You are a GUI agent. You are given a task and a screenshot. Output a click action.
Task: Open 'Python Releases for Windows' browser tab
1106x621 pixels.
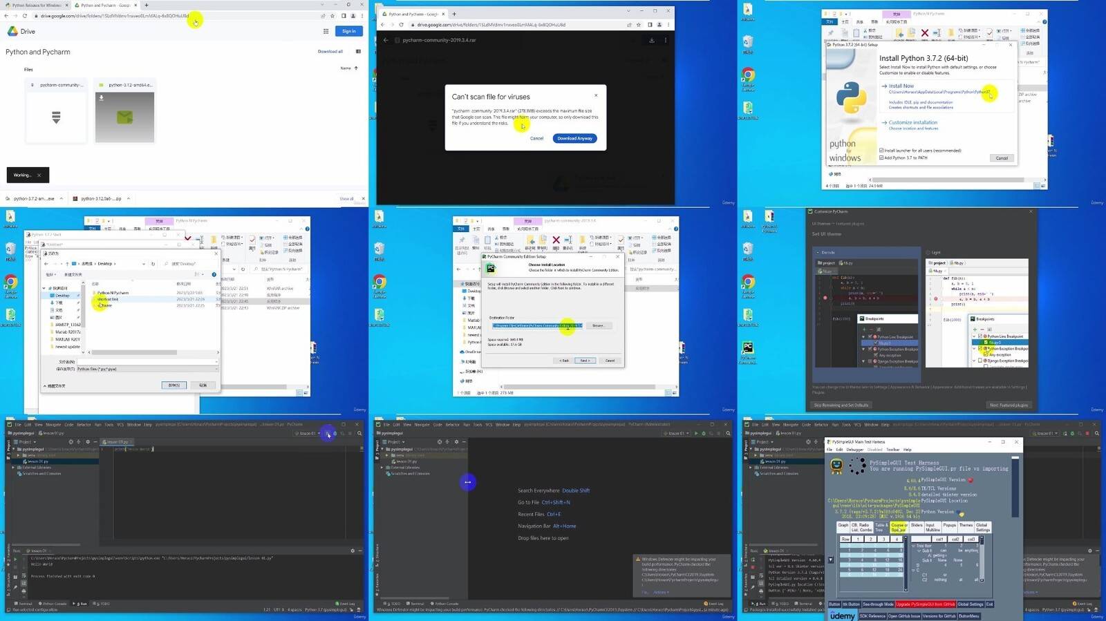[37, 5]
